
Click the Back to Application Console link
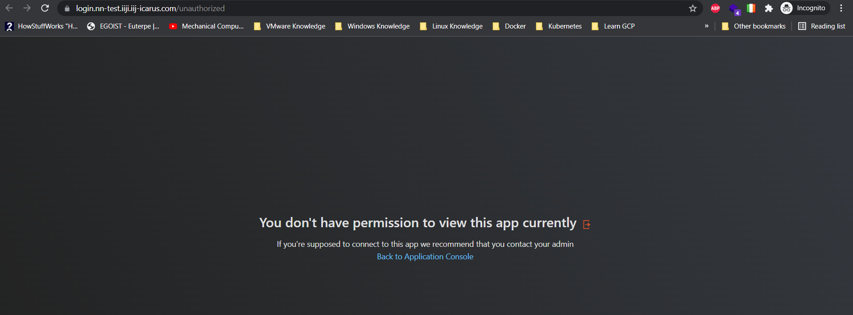click(425, 257)
